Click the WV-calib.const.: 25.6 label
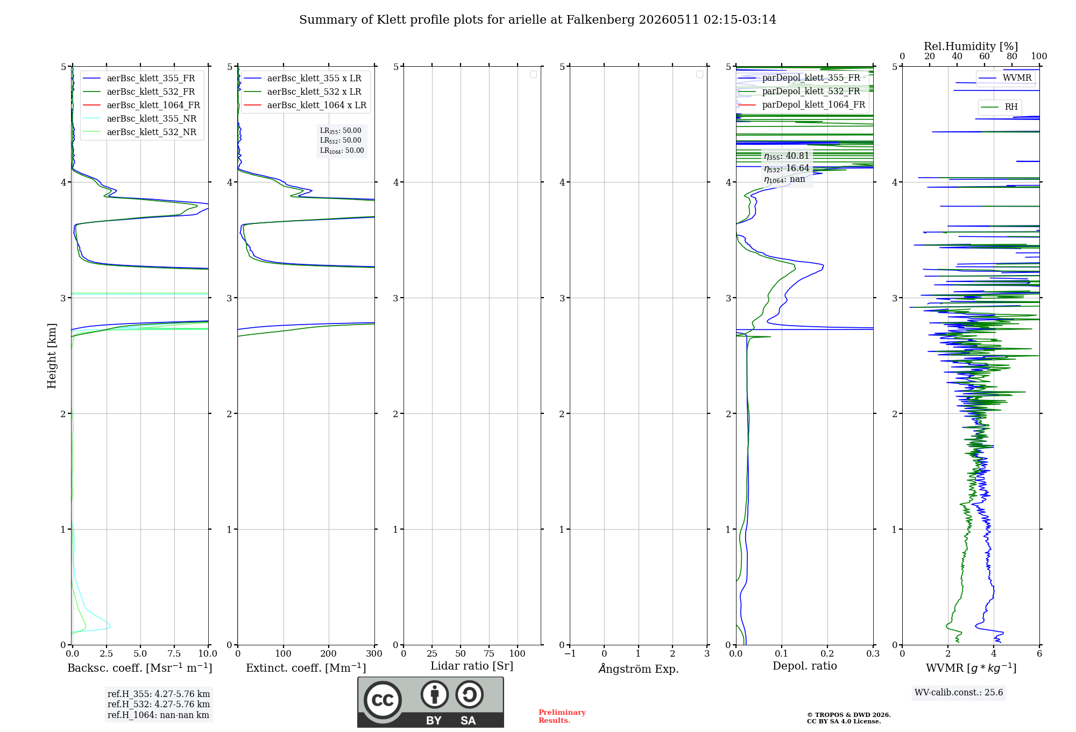This screenshot has width=1076, height=732. 959,693
